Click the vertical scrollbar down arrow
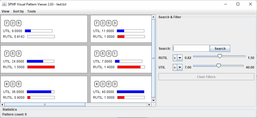Viewport: 257px width, 118px height. [x=153, y=100]
